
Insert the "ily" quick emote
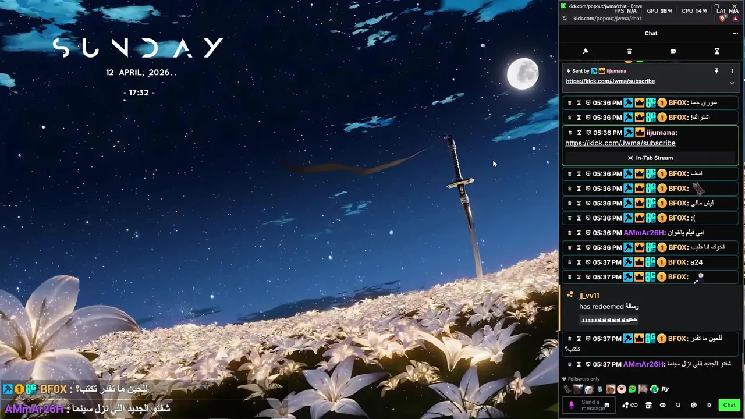pos(665,389)
